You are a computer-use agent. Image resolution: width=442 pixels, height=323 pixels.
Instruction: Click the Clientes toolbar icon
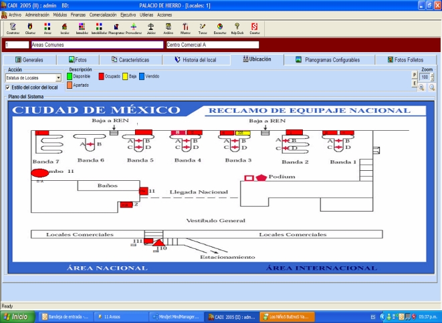pyautogui.click(x=30, y=27)
